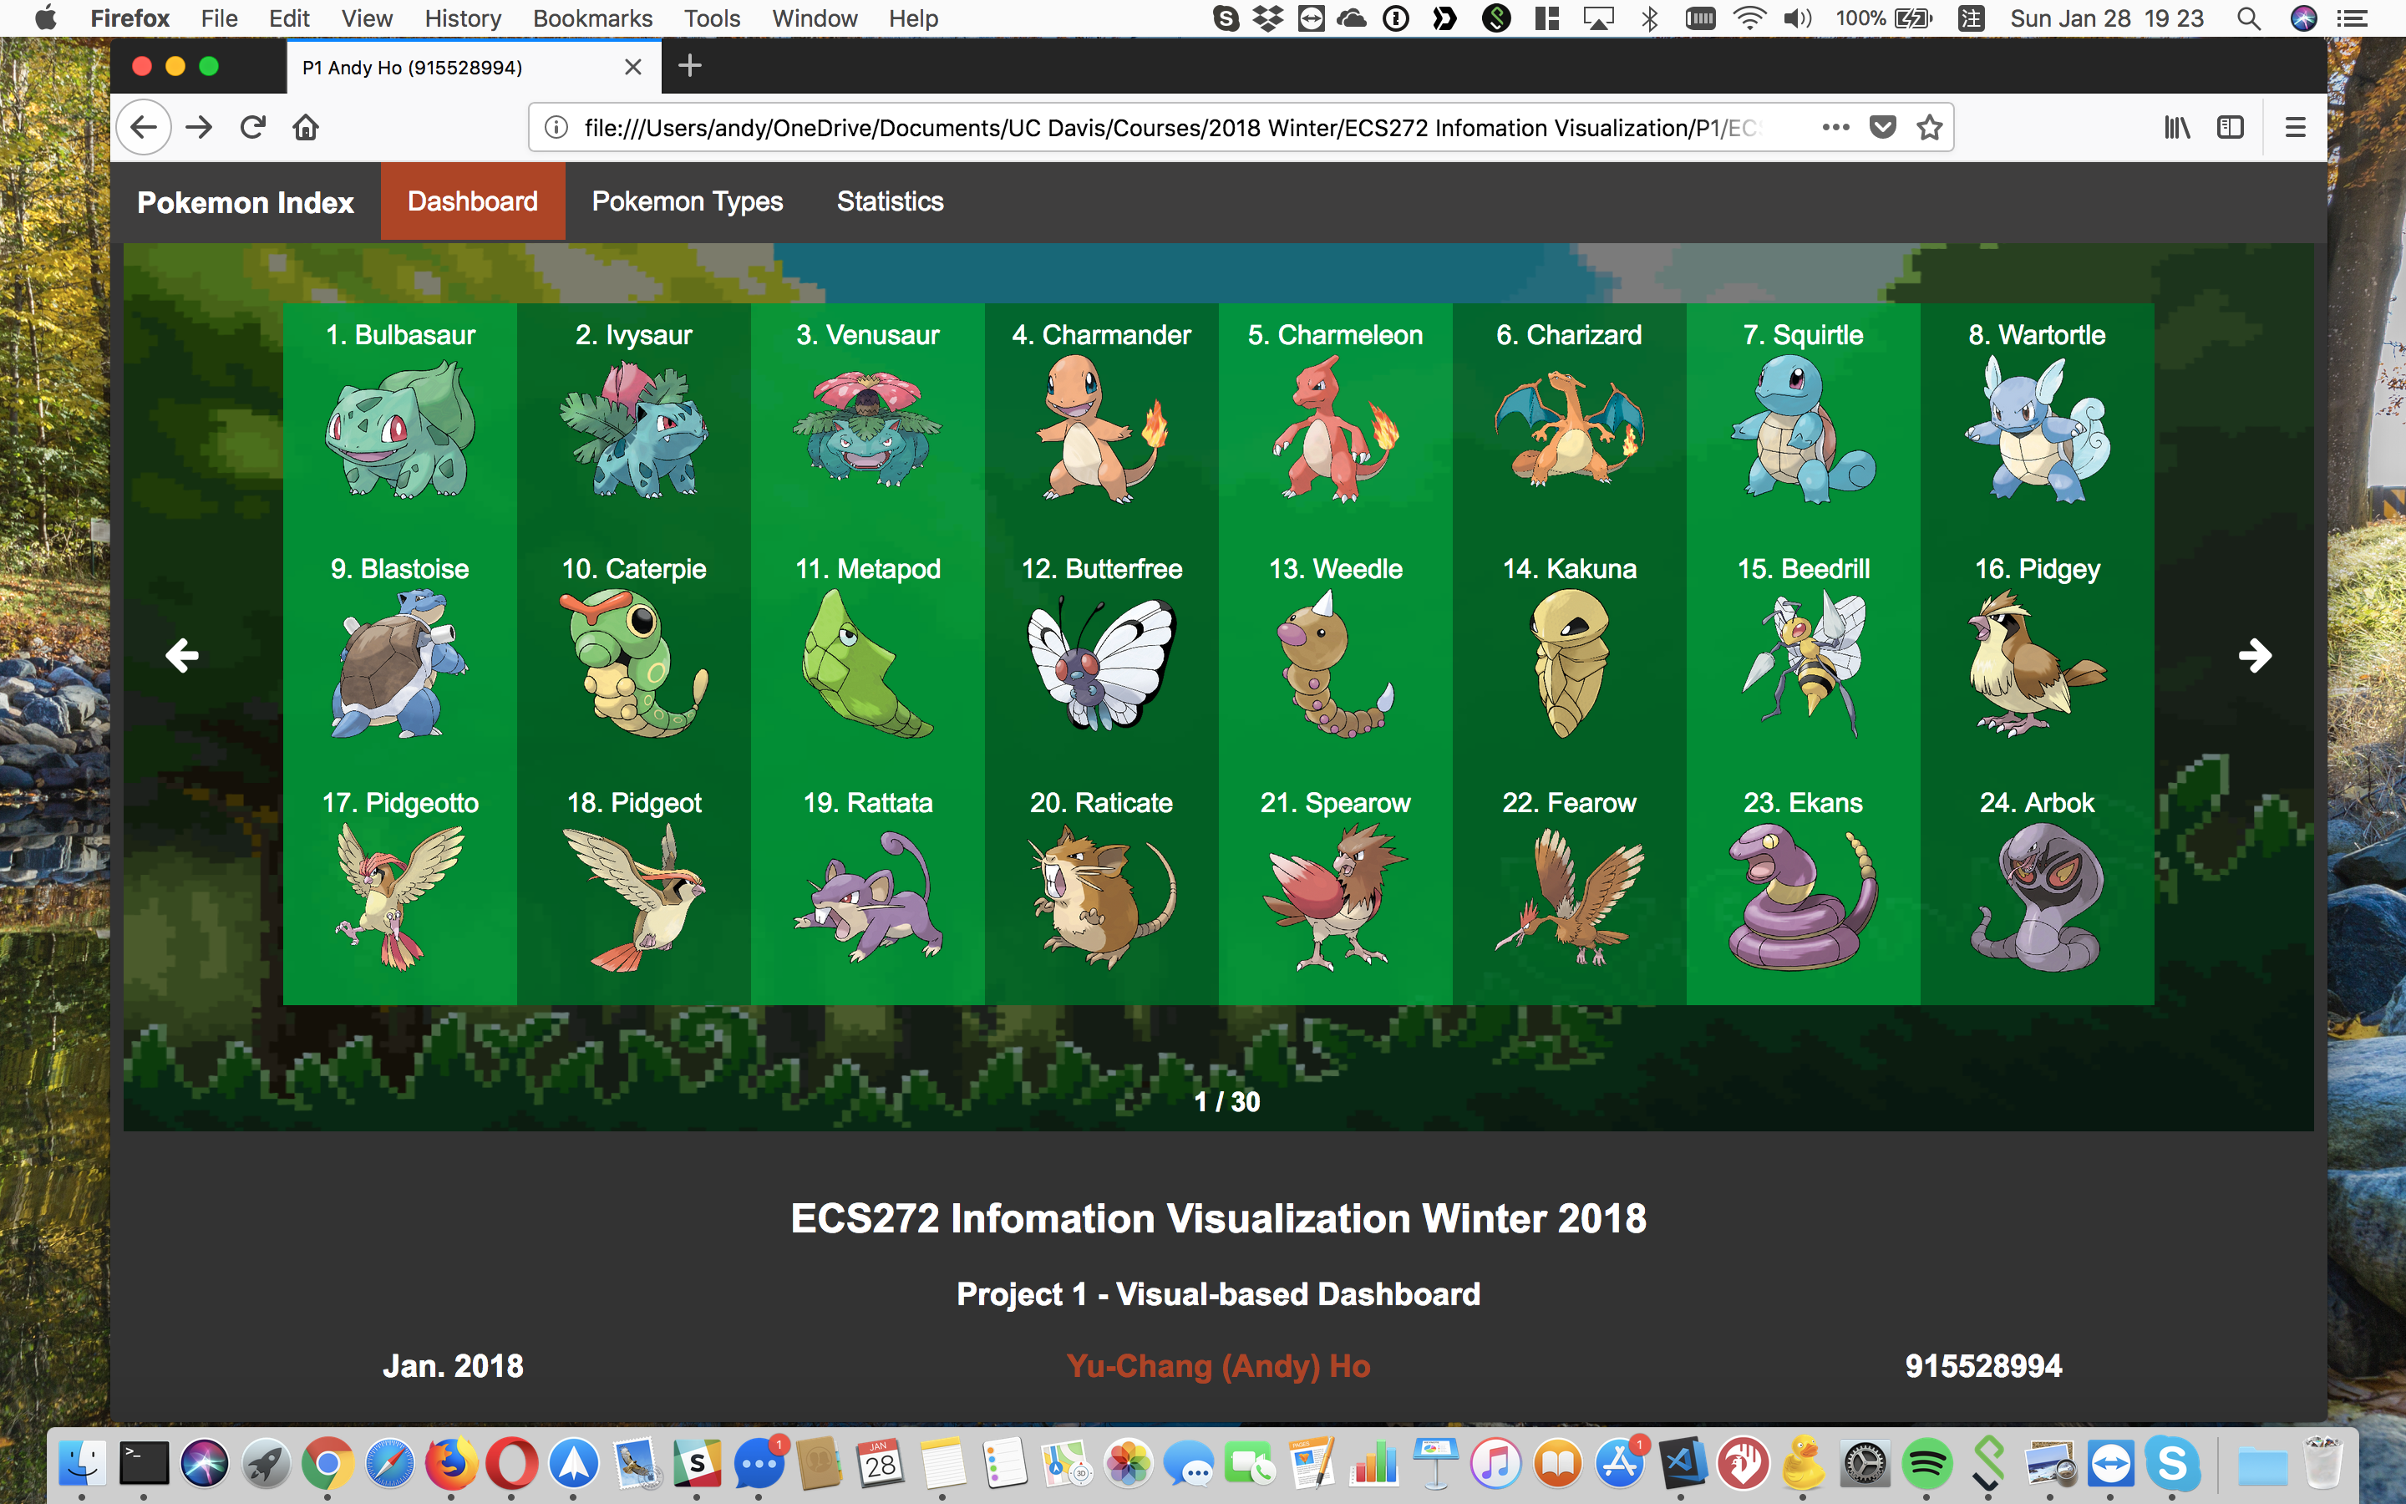The width and height of the screenshot is (2406, 1504).
Task: Open the Dashboard tab
Action: pyautogui.click(x=472, y=201)
